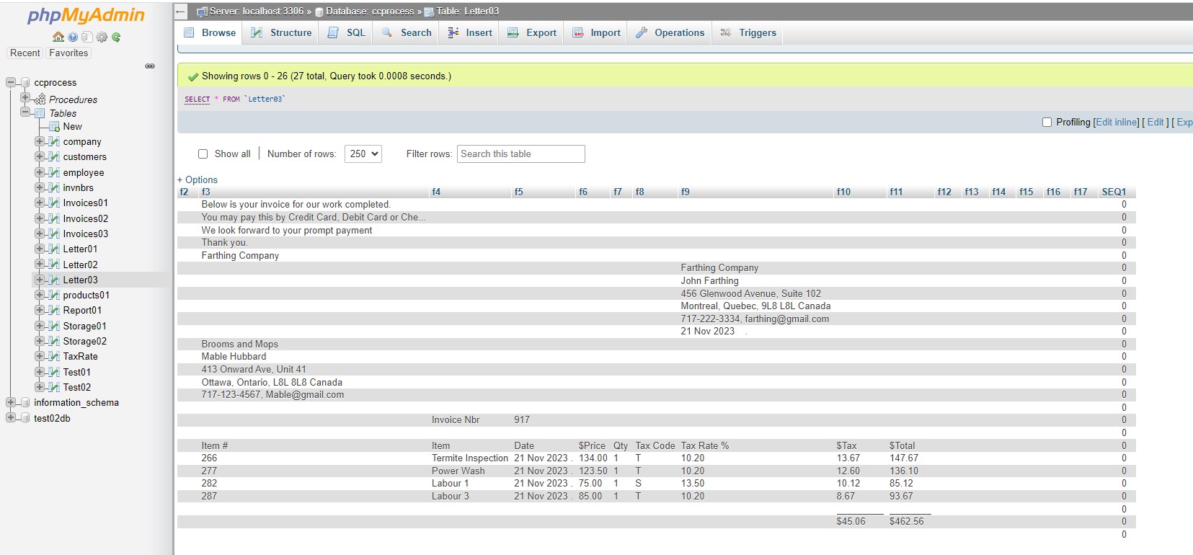The height and width of the screenshot is (555, 1193).
Task: Collapse the Tables node
Action: [x=25, y=112]
